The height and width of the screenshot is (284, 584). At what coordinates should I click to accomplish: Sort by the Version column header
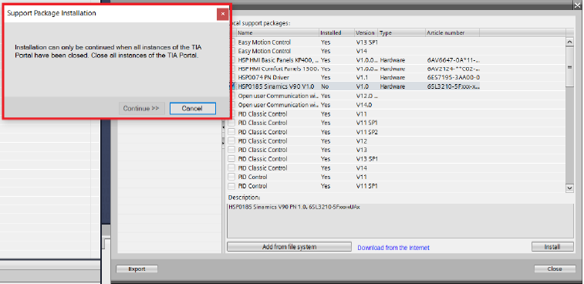(366, 32)
